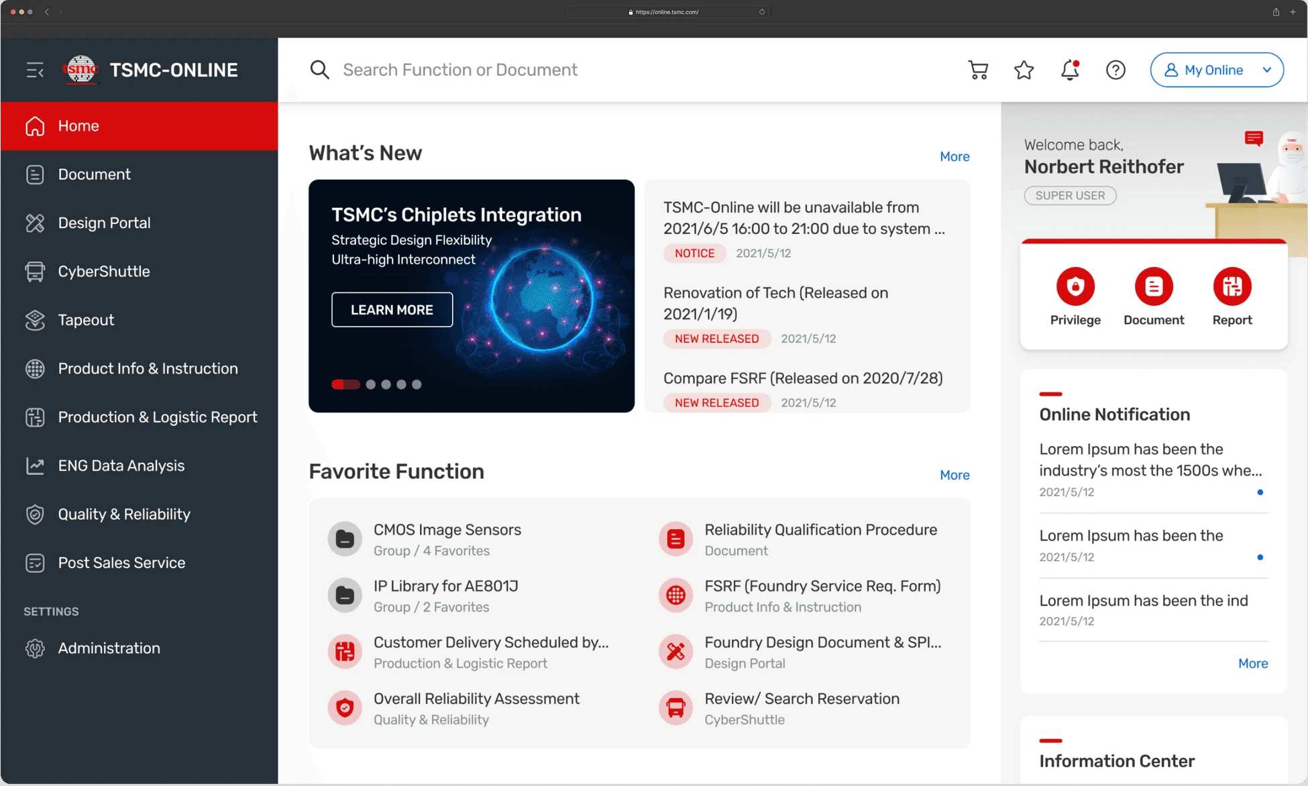The image size is (1308, 786).
Task: Click Foundry Design Document tools icon
Action: (x=675, y=651)
